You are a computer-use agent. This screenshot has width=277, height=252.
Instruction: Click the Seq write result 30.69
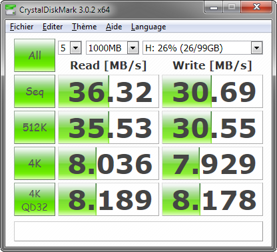pyautogui.click(x=212, y=91)
